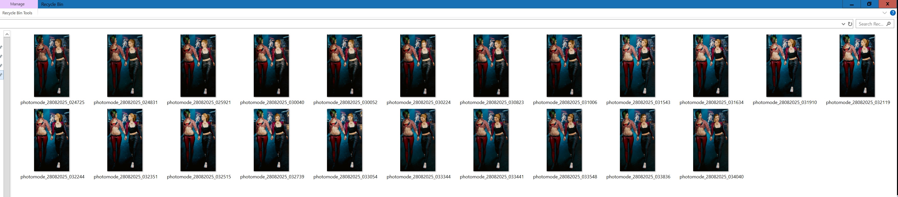Expand the ribbon with the chevron arrow
Screen dimensions: 898x197
pos(884,13)
